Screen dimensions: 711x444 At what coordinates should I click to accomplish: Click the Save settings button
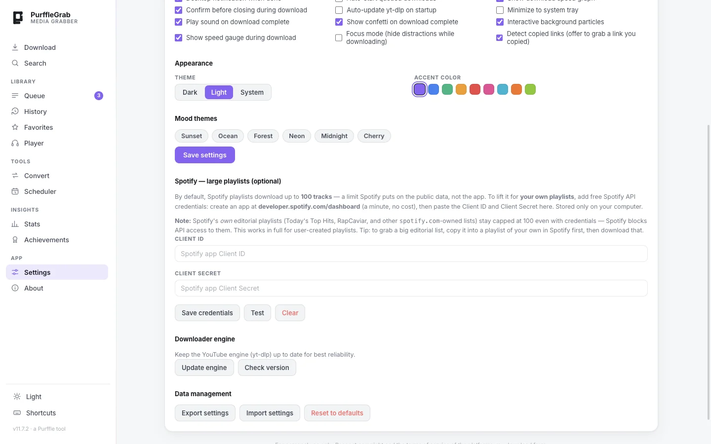pos(205,155)
